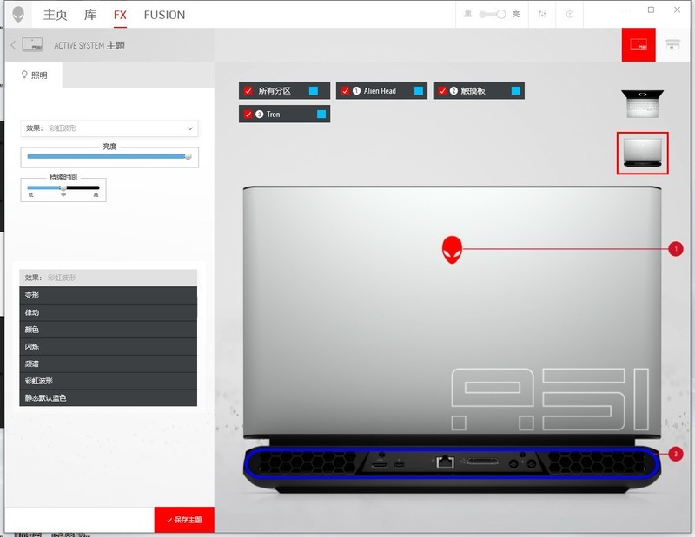695x537 pixels.
Task: Choose 静态默认蓝色 effect option
Action: (x=109, y=398)
